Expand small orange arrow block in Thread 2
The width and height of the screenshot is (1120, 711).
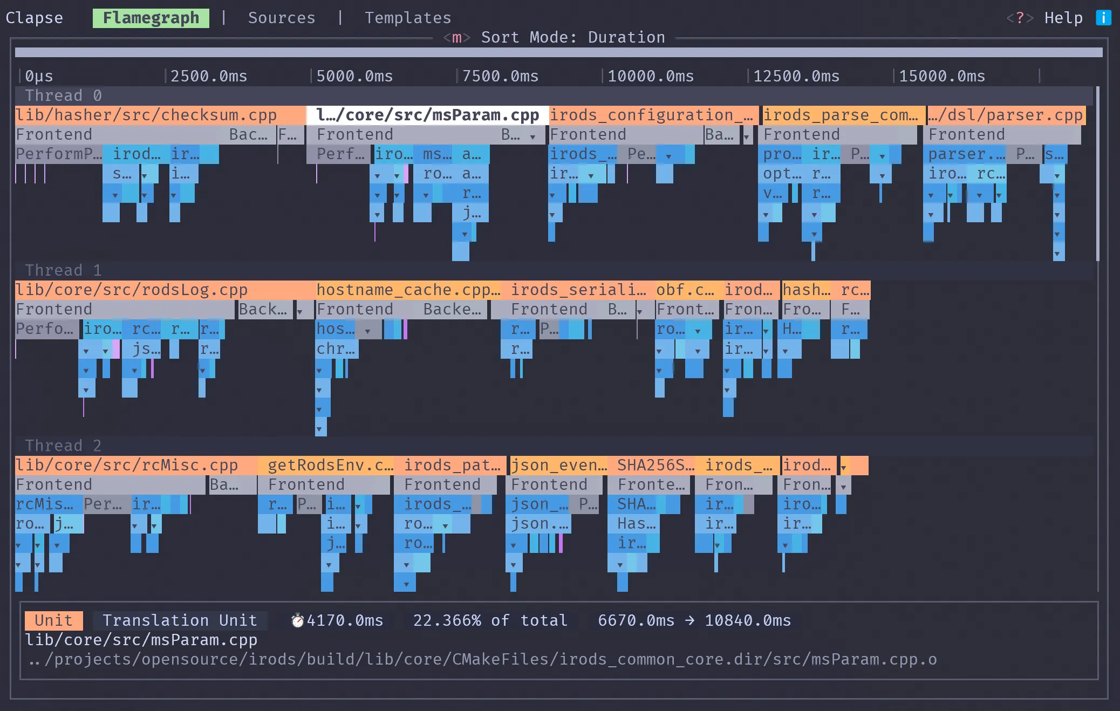click(844, 467)
